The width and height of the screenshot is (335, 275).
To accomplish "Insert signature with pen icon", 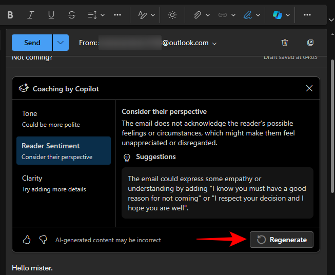I will [248, 15].
